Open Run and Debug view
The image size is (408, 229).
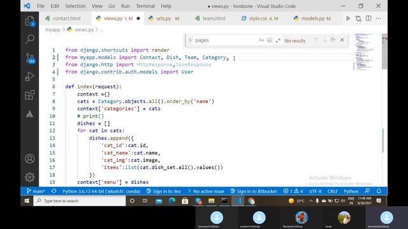tap(30, 76)
